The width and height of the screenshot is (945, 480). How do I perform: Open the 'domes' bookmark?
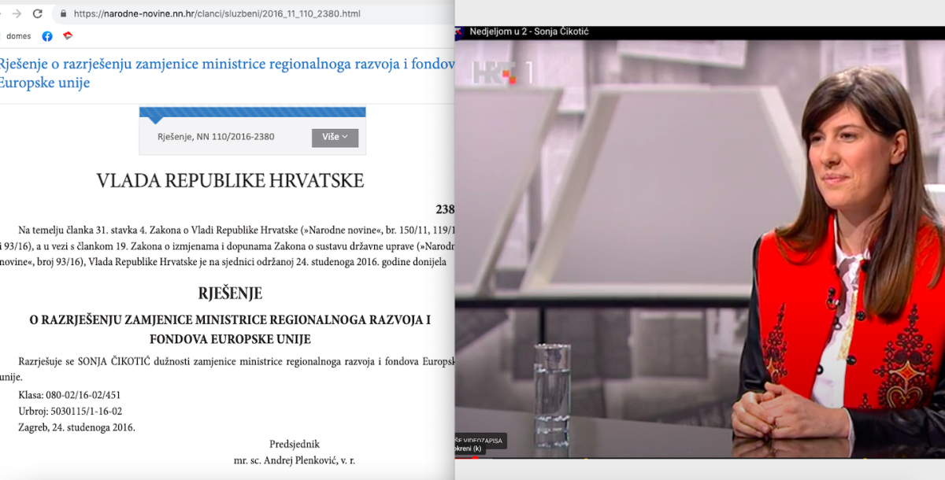17,36
